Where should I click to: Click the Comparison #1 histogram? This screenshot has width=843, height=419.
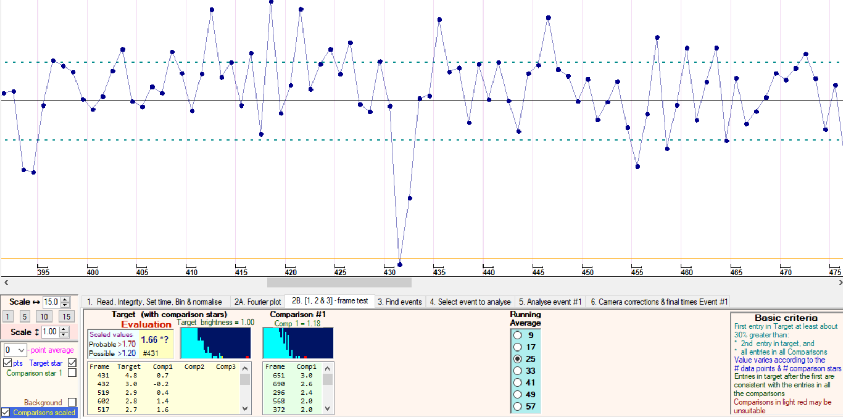click(298, 343)
